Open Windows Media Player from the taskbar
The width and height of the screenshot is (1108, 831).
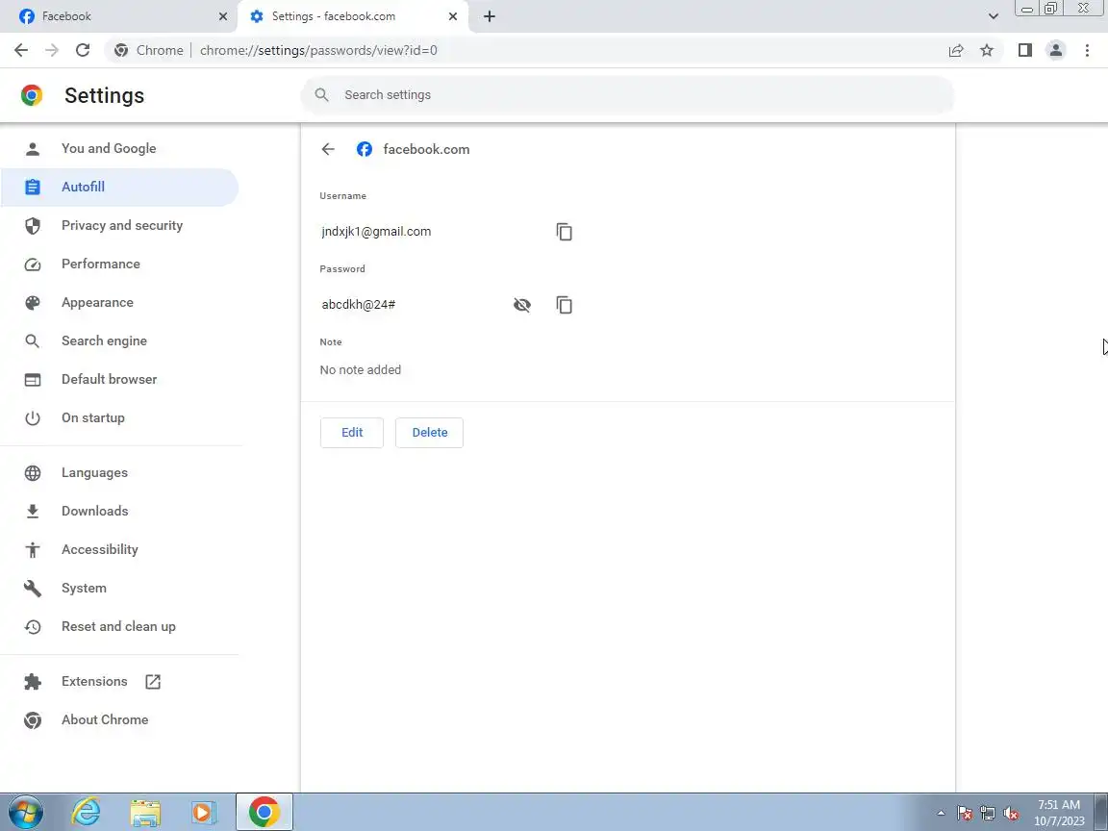[204, 812]
